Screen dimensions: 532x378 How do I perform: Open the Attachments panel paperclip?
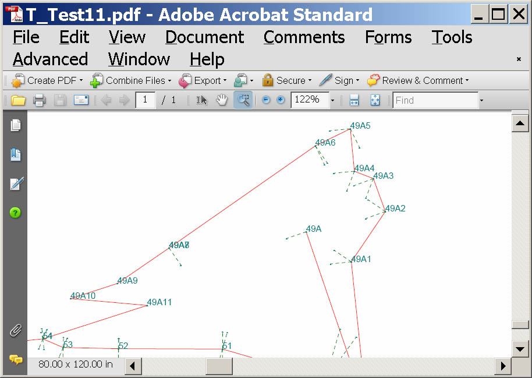(16, 331)
